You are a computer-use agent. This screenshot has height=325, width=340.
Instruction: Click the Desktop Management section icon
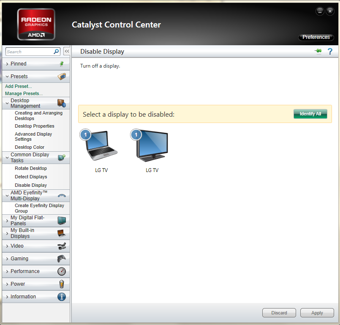[62, 103]
